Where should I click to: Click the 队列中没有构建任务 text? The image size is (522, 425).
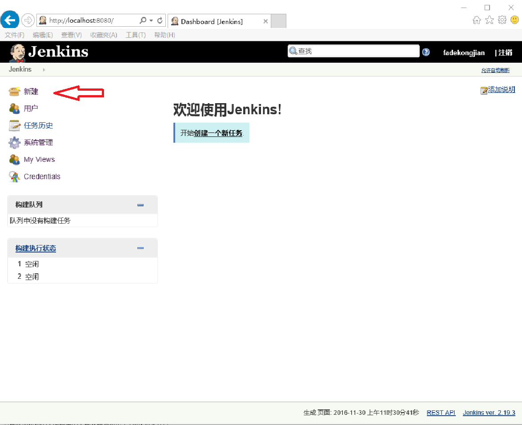pos(40,221)
